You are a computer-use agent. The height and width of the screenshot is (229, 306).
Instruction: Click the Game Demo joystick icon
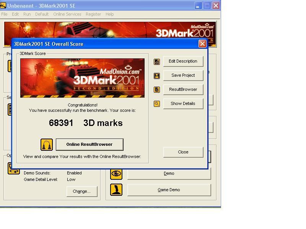(x=116, y=190)
